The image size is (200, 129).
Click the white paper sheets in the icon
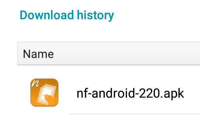(46, 94)
